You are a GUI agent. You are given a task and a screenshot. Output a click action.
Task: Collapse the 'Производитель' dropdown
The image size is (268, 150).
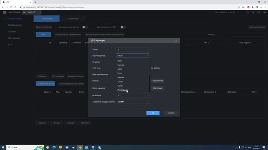tap(133, 55)
